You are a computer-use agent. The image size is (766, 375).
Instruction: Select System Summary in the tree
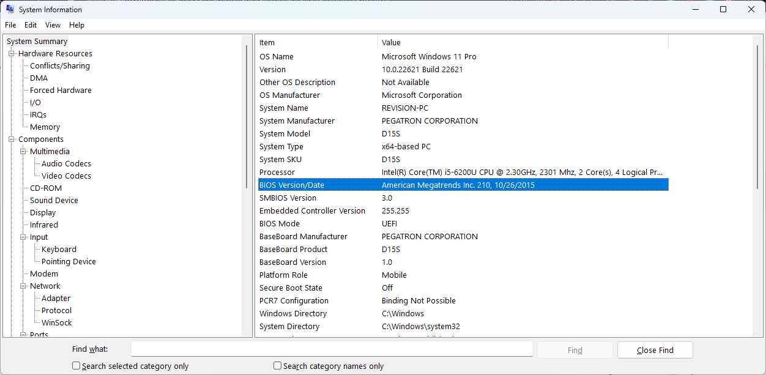[x=37, y=42]
